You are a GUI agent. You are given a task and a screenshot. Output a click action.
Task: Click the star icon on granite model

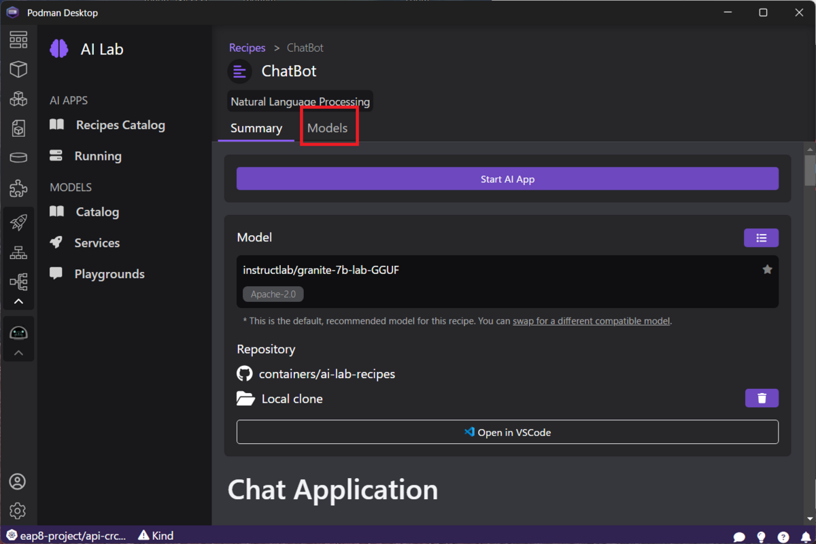(767, 270)
